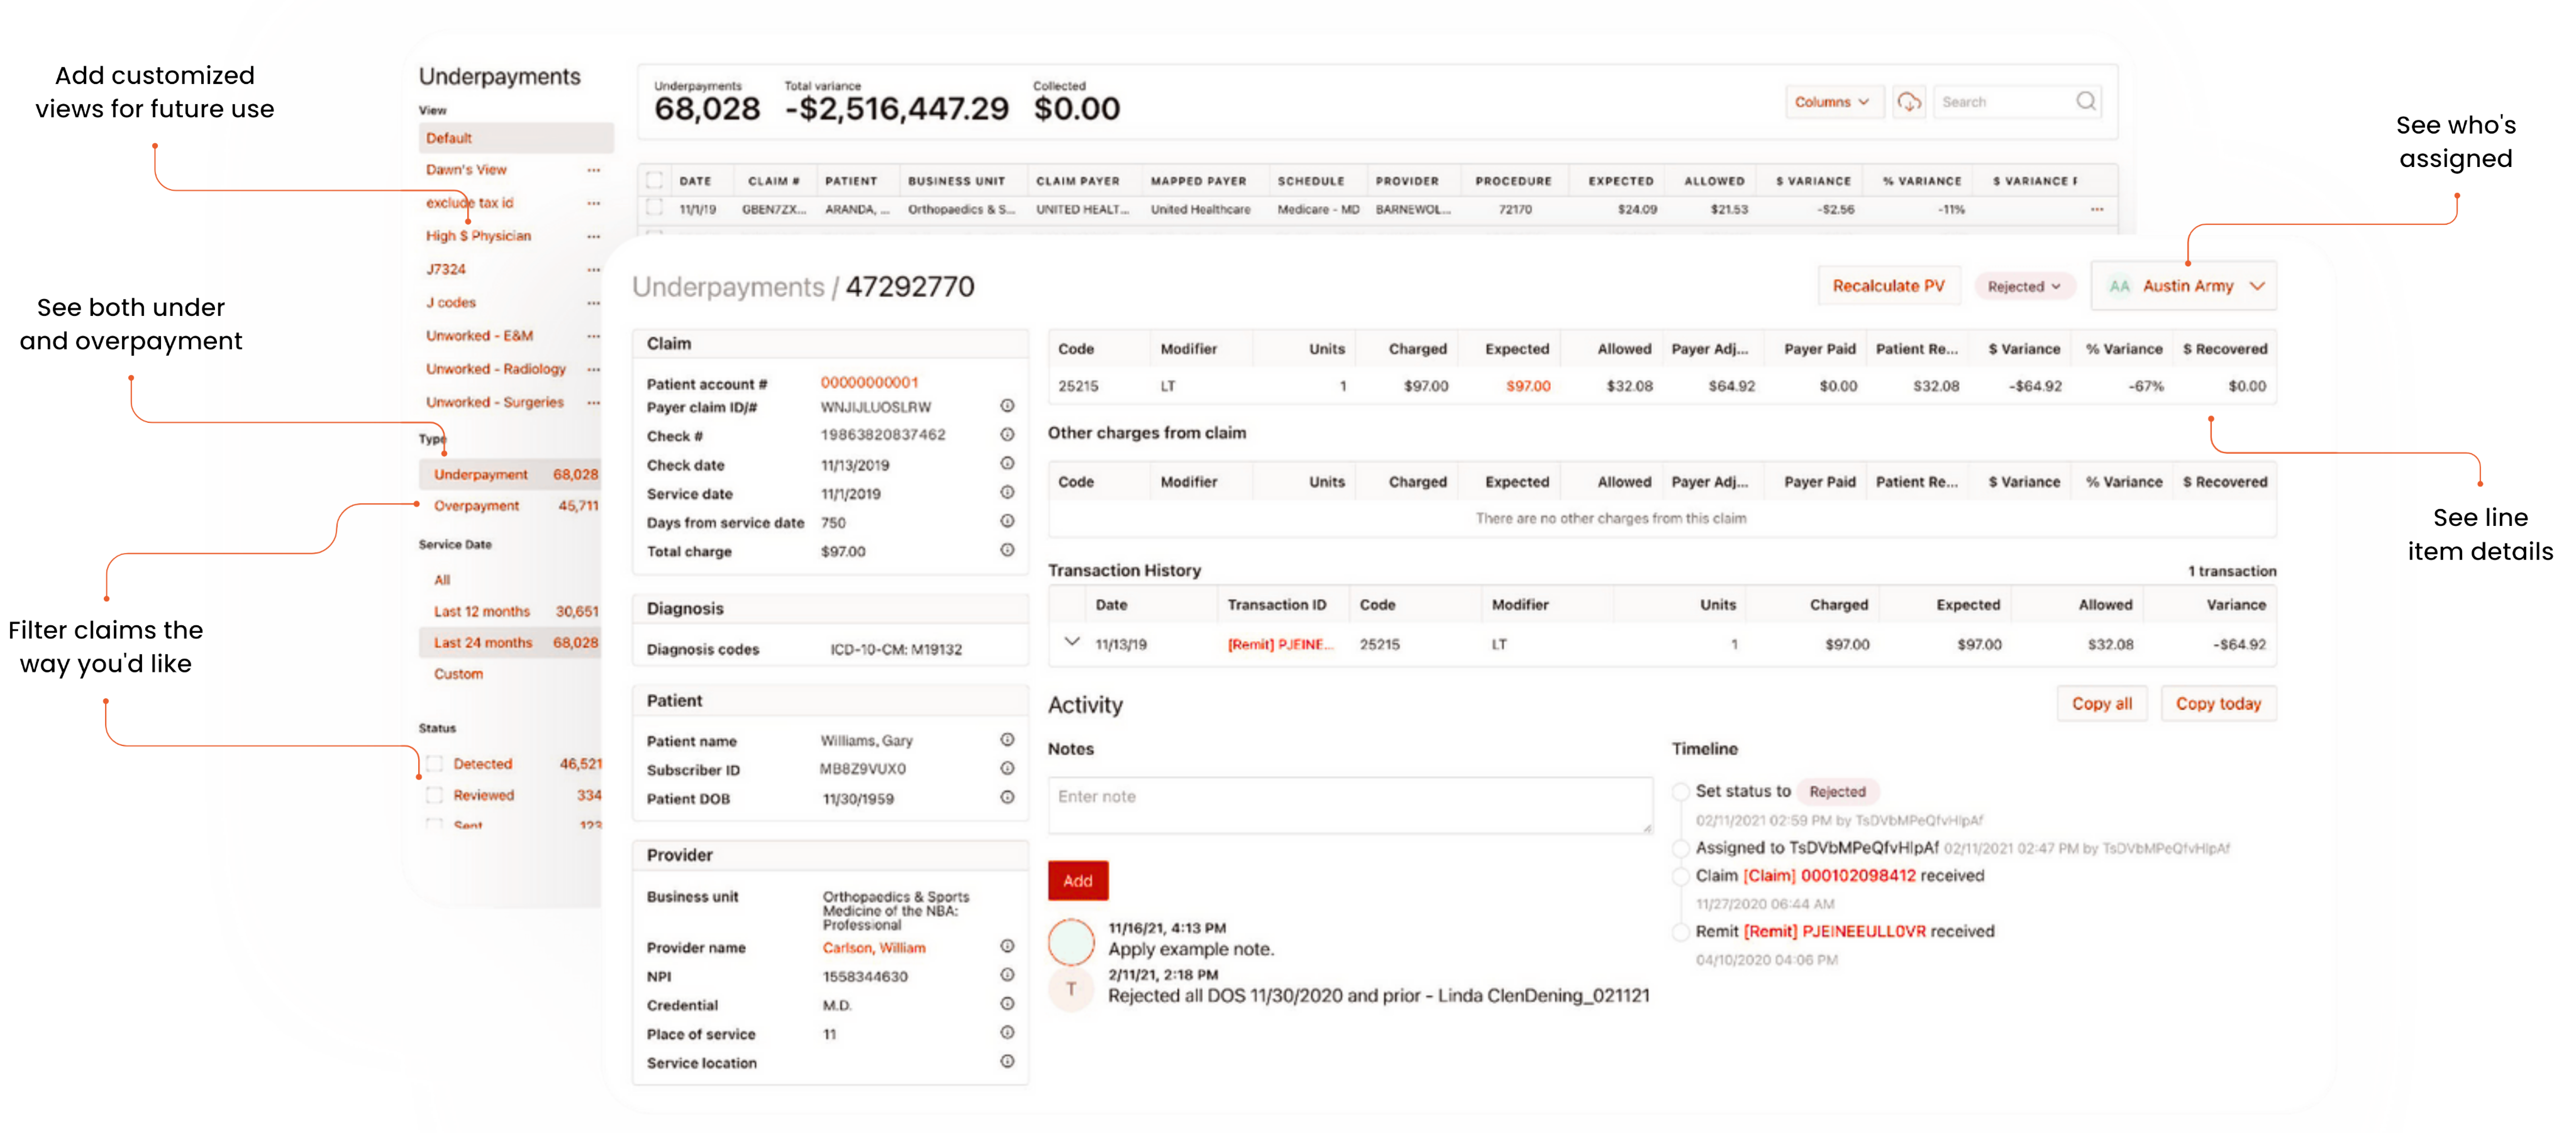Click info icon next to Check date
This screenshot has width=2576, height=1133.
tap(1007, 464)
